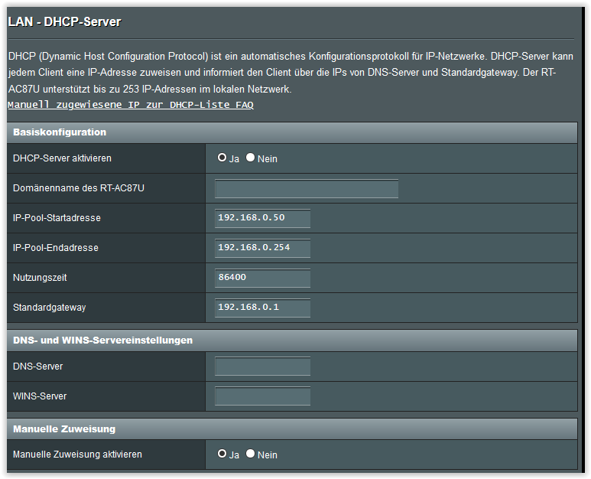Click the Domänenname des RT-AC87U input field
591x479 pixels.
307,188
